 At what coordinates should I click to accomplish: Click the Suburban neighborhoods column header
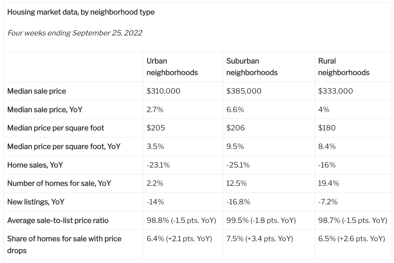[x=252, y=67]
